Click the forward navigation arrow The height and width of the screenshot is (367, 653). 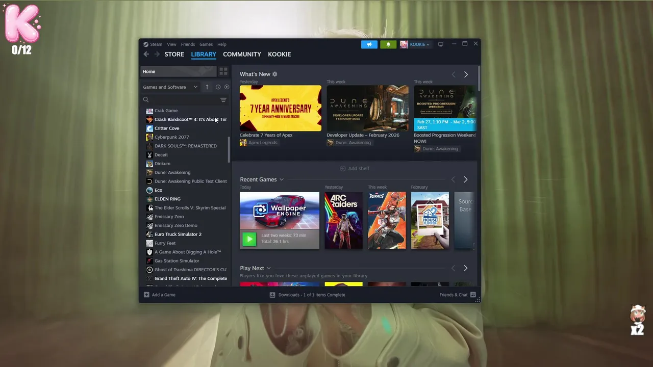click(157, 54)
